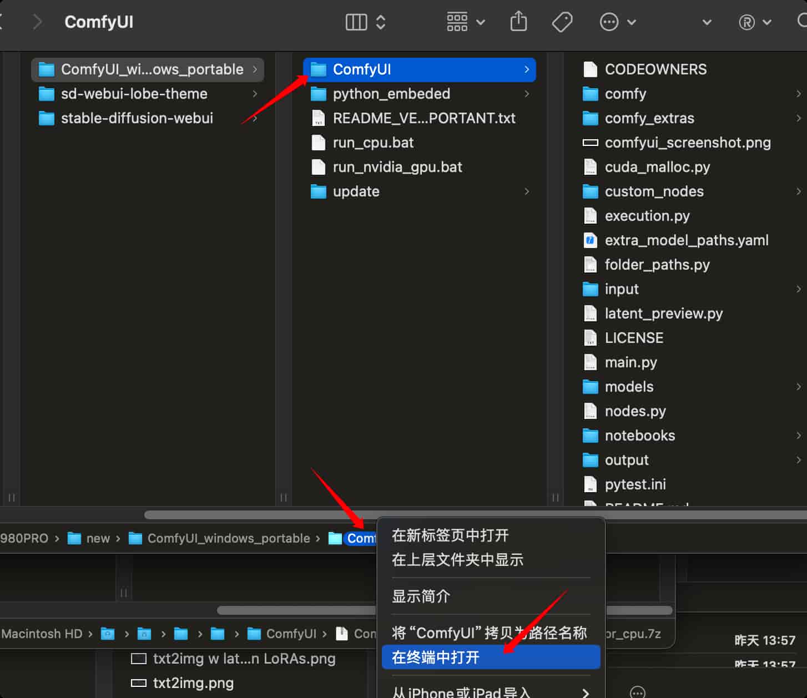Click the Tags icon in the toolbar
The width and height of the screenshot is (807, 698).
[562, 21]
